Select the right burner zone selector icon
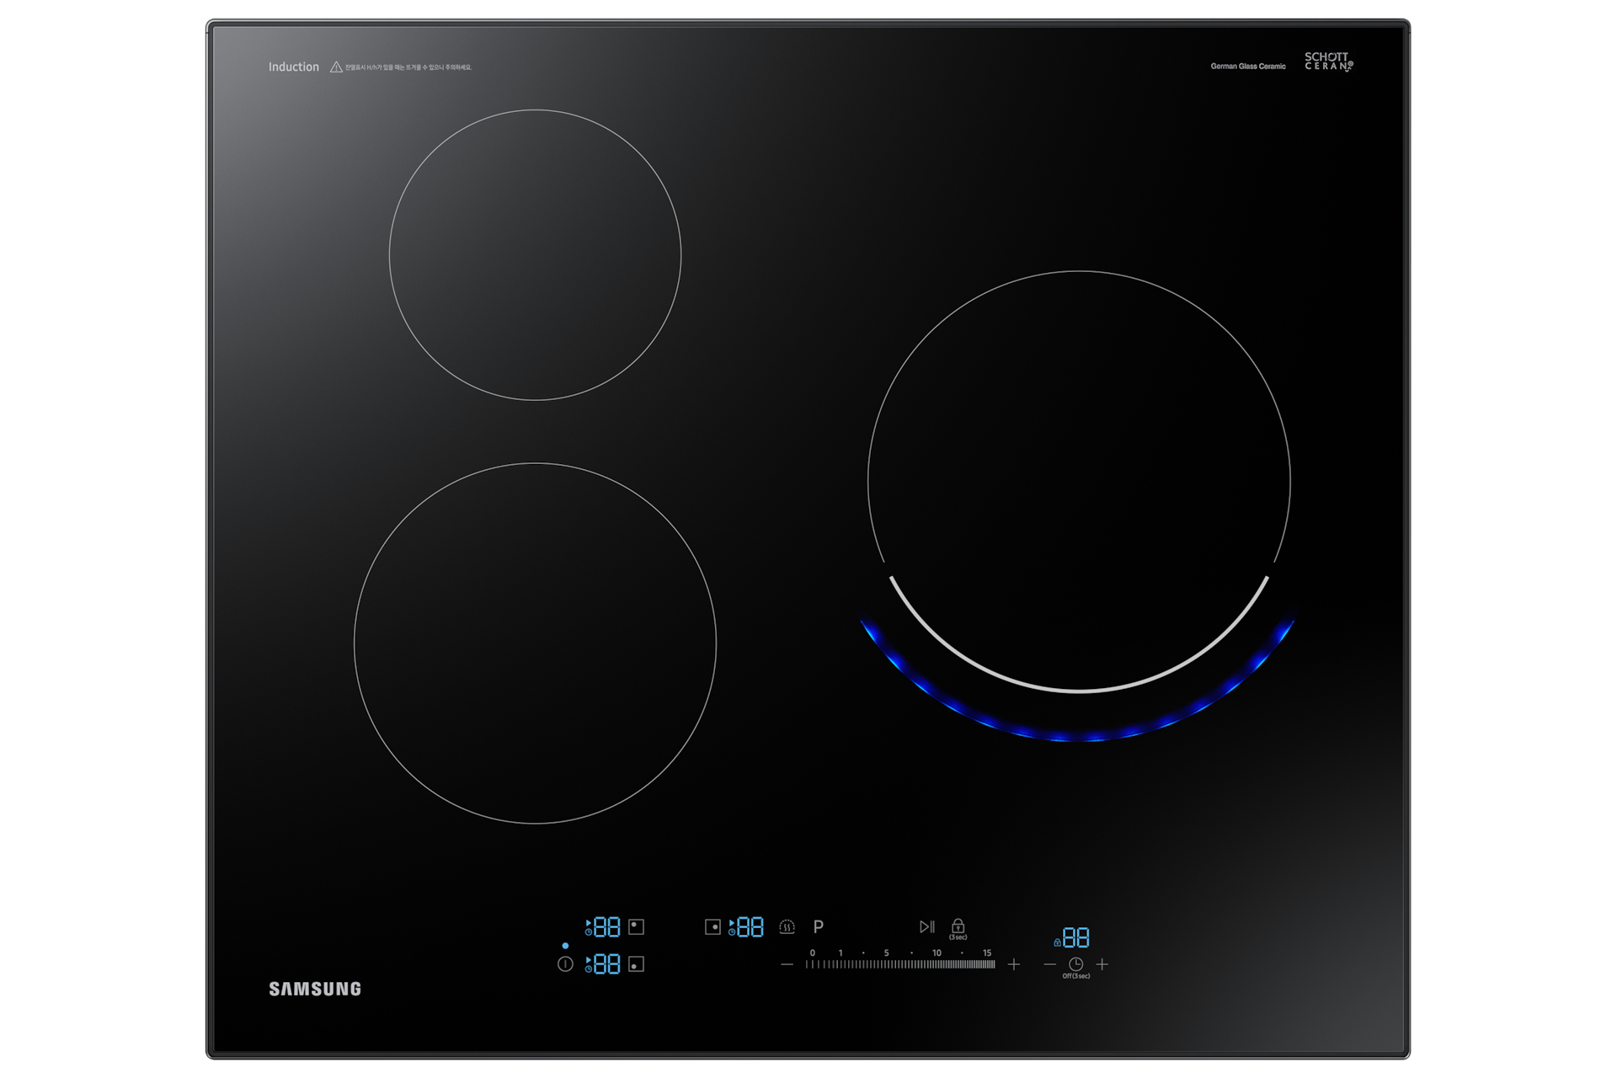The width and height of the screenshot is (1617, 1078). [x=712, y=926]
